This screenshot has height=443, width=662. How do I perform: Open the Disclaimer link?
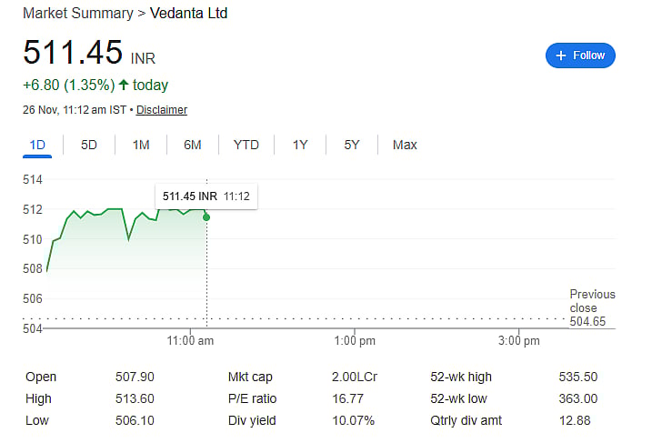click(162, 110)
